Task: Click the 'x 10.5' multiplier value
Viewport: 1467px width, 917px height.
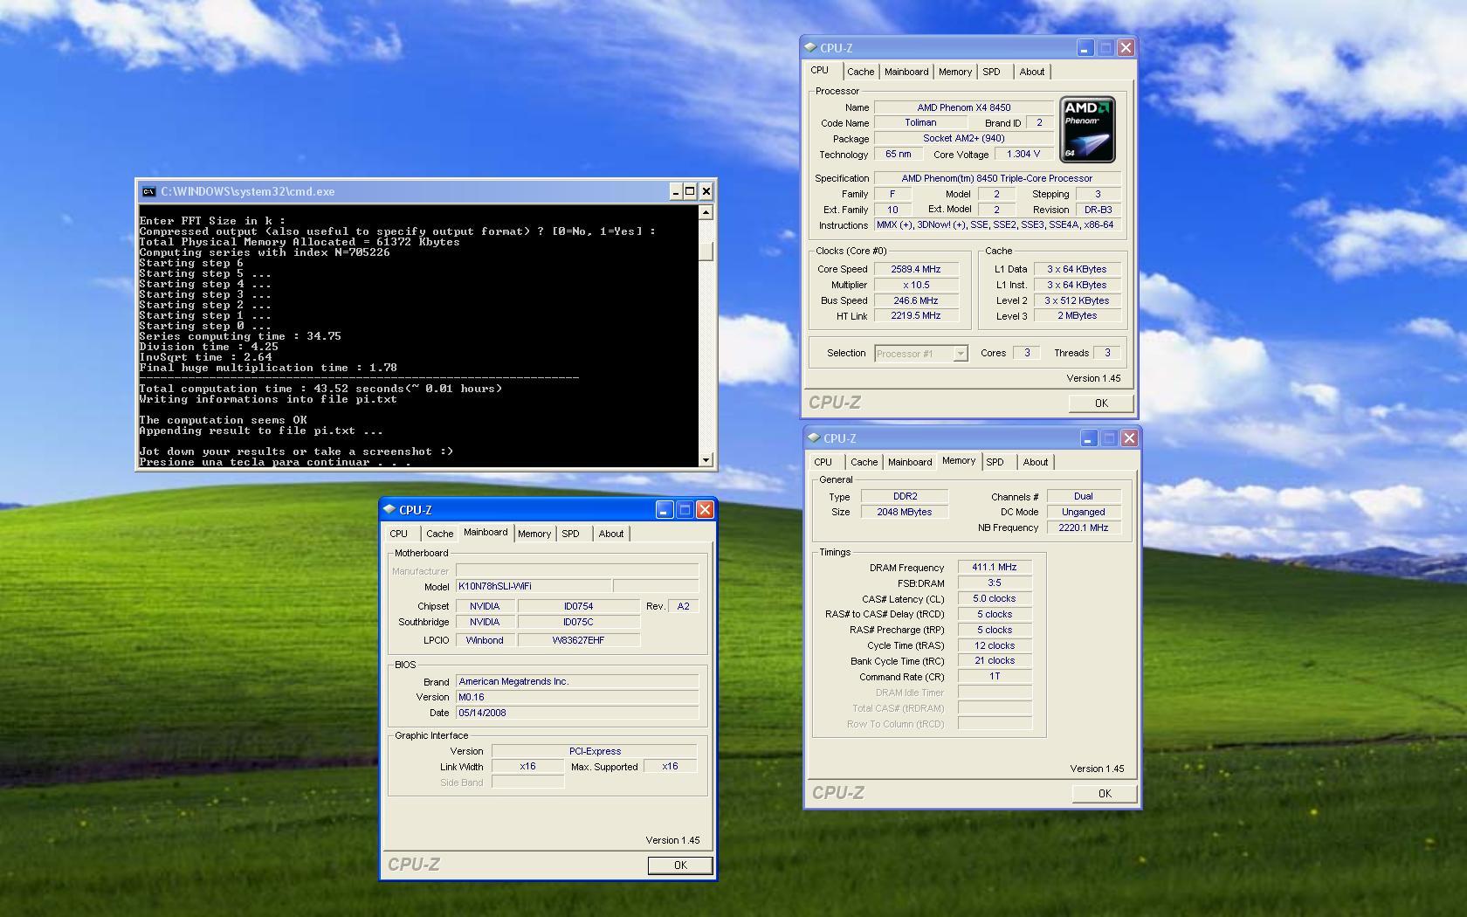Action: coord(915,285)
